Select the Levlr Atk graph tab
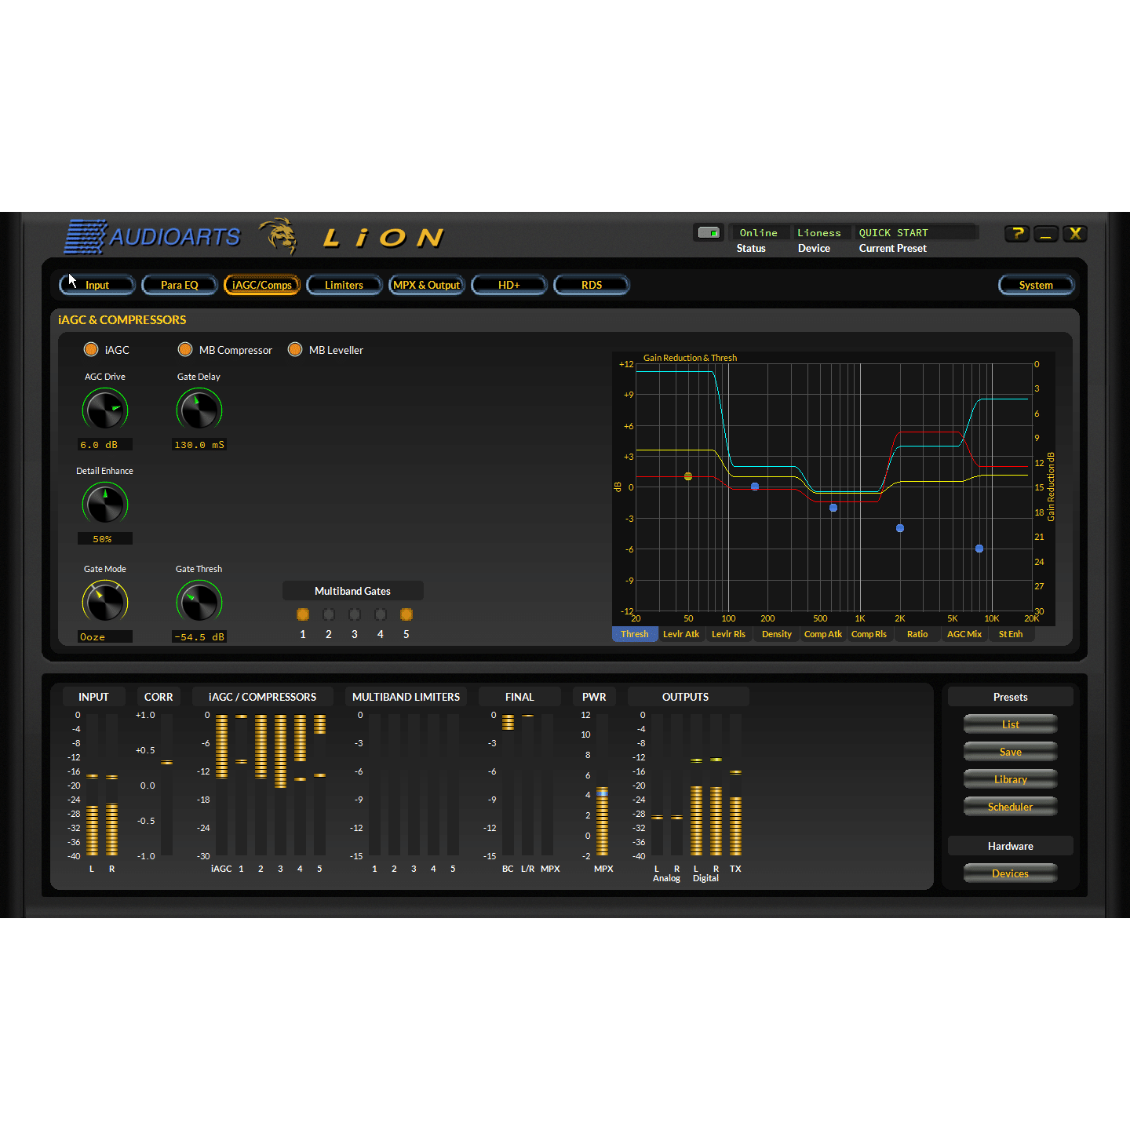Viewport: 1130px width, 1130px height. (x=681, y=634)
